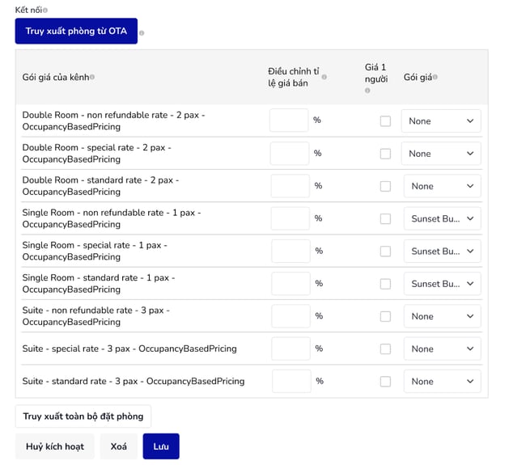Image resolution: width=530 pixels, height=465 pixels.
Task: Click info icon beside Điều chỉnh tỉ lệ giá bán
Action: [324, 77]
